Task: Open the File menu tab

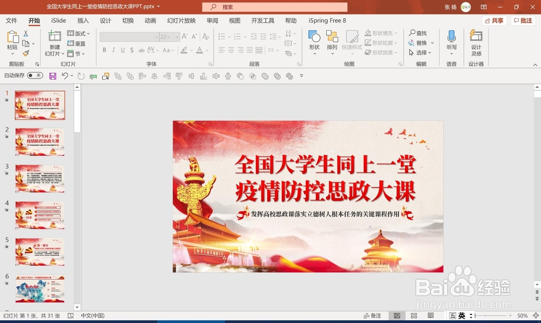Action: click(11, 21)
